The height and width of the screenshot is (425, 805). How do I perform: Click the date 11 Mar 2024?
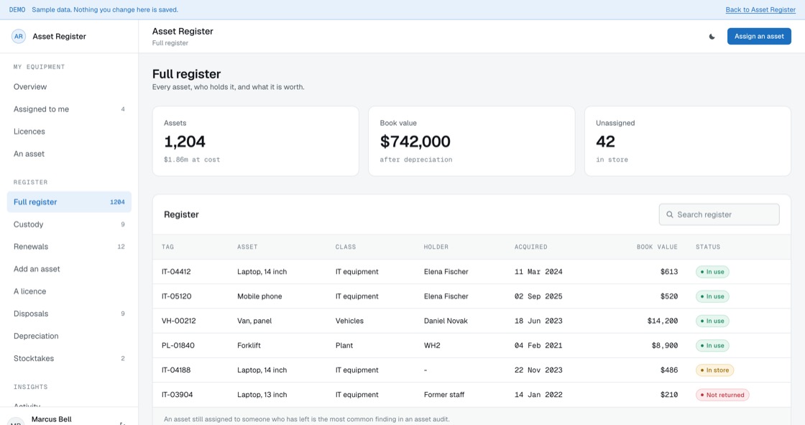coord(538,272)
